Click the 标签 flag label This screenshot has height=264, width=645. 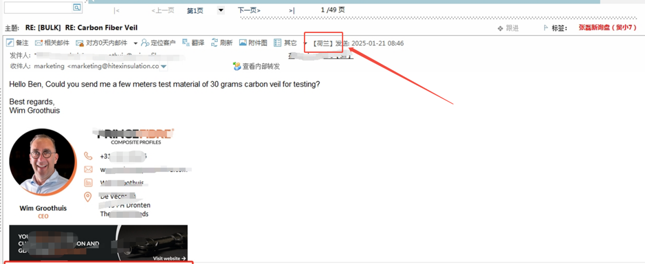pos(555,28)
